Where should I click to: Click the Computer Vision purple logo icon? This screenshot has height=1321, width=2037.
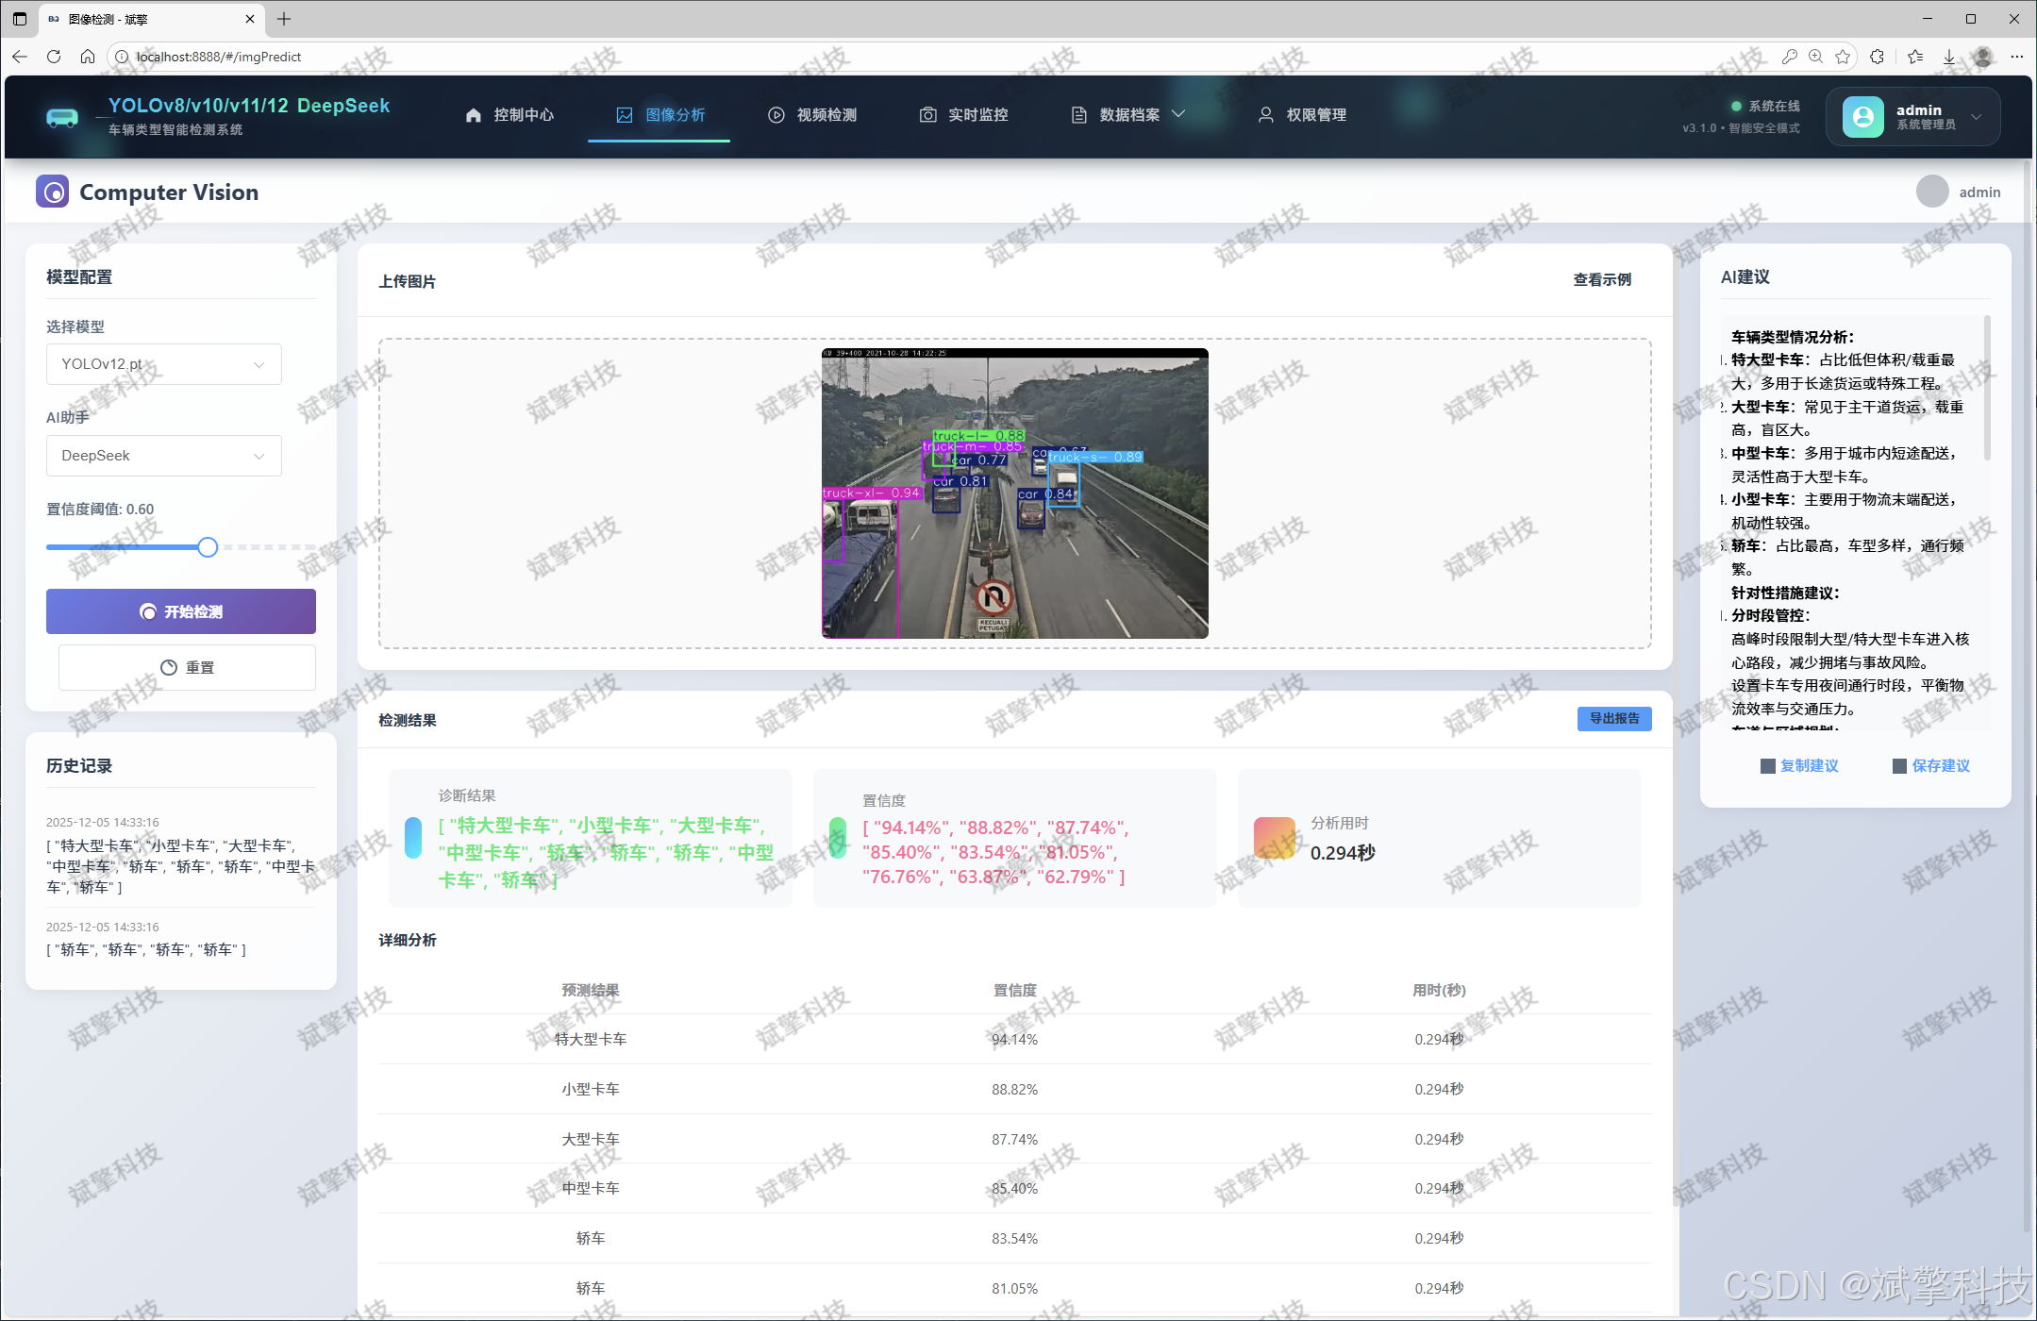(x=53, y=192)
